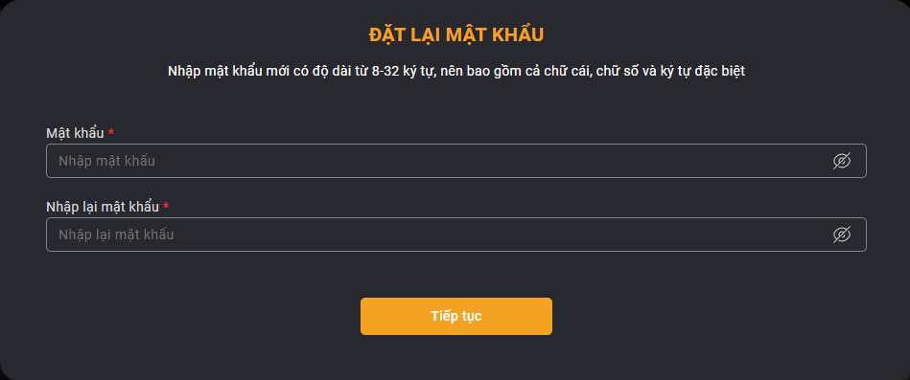Image resolution: width=910 pixels, height=380 pixels.
Task: Click crossed-out eye icon beside Nhập mật khẩu
Action: point(842,161)
